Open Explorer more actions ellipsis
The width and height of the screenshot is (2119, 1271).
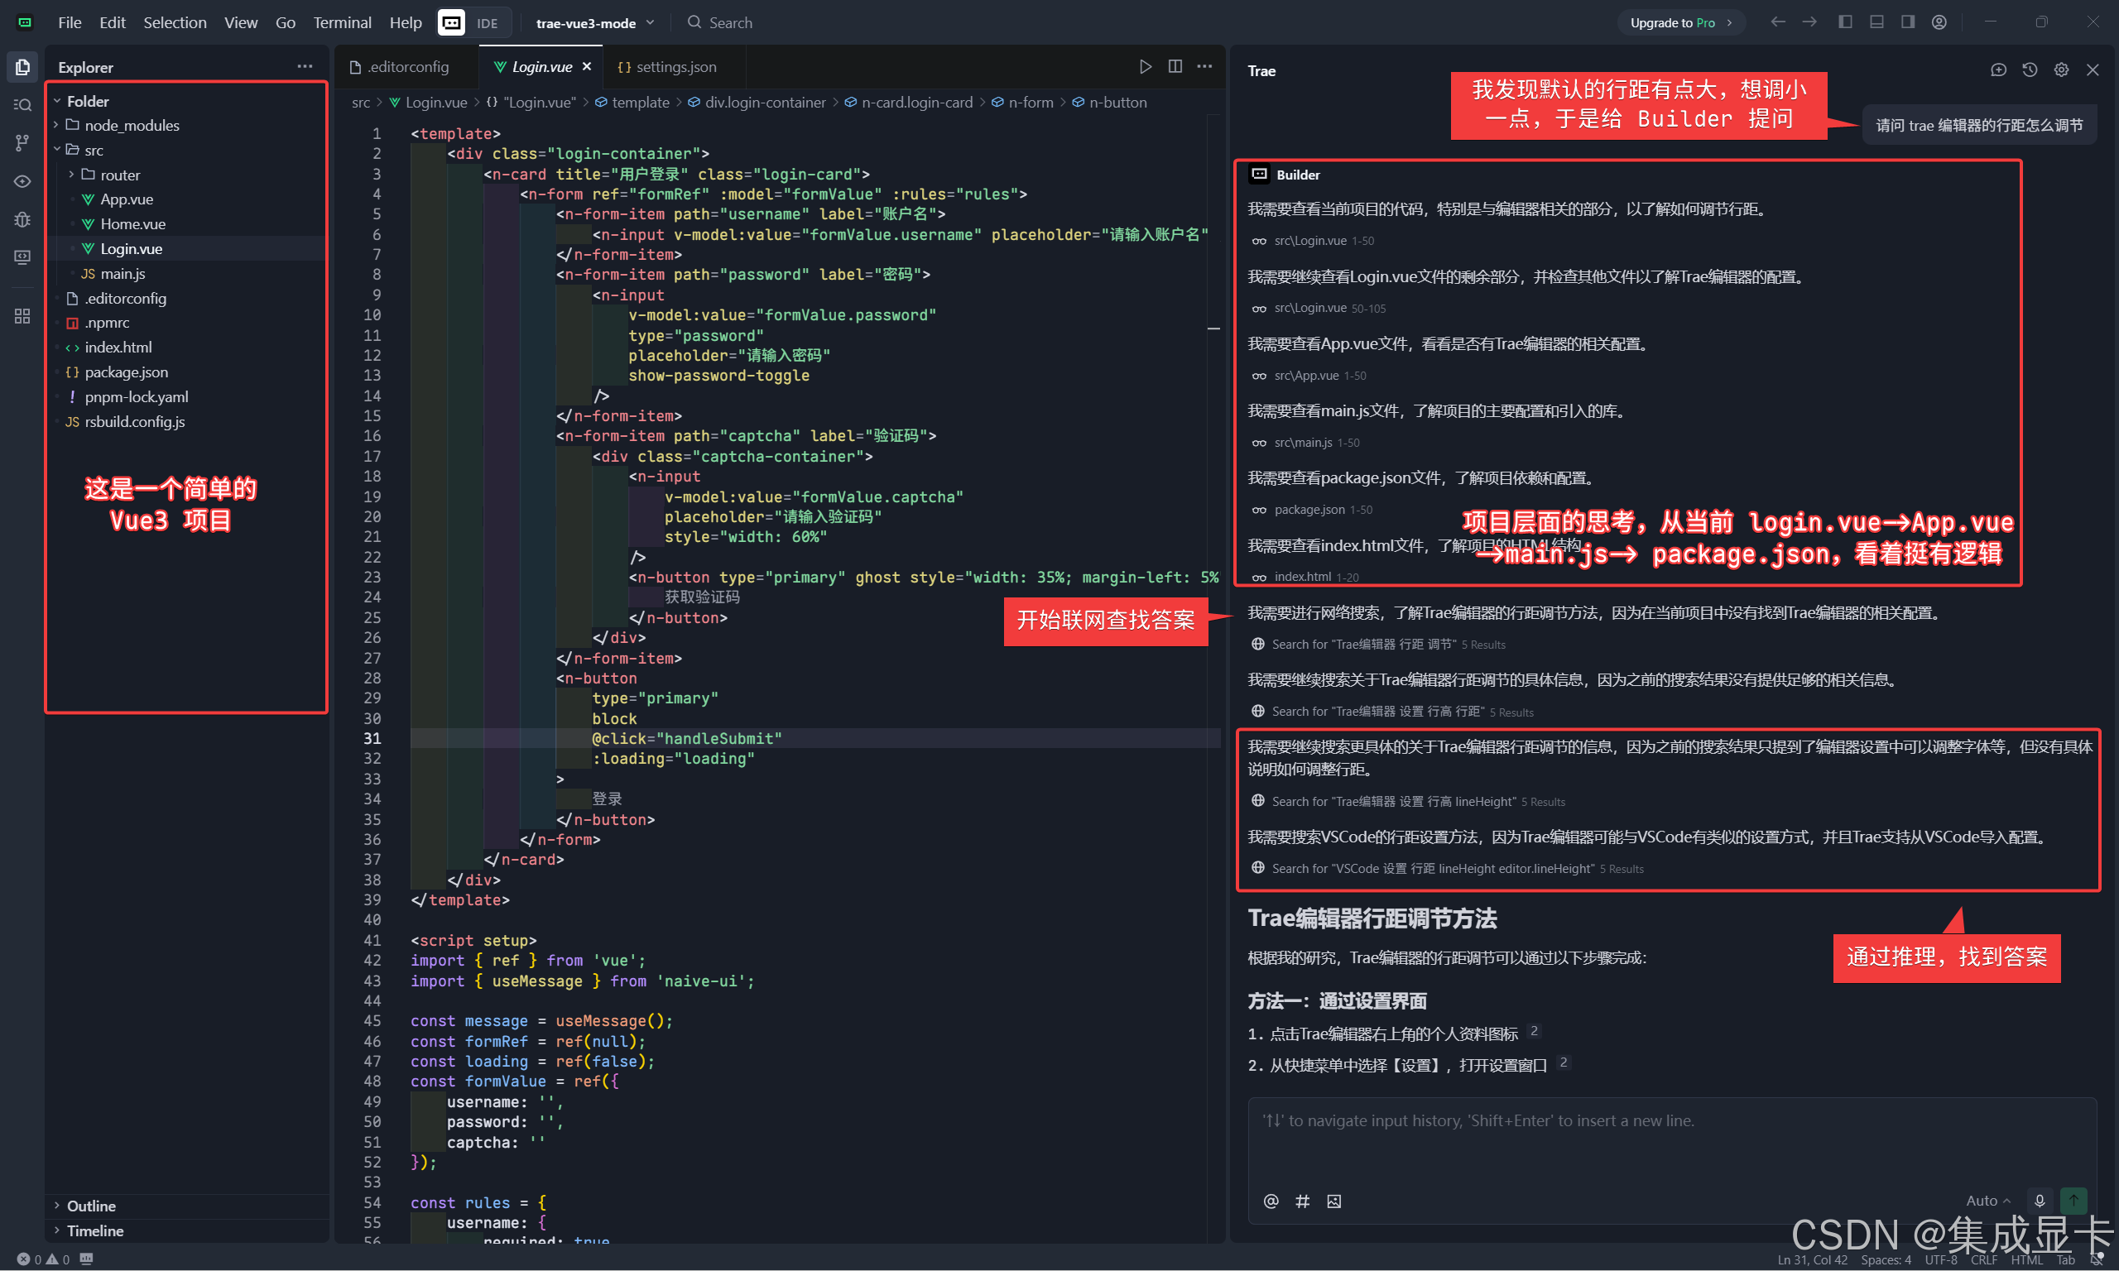[305, 67]
